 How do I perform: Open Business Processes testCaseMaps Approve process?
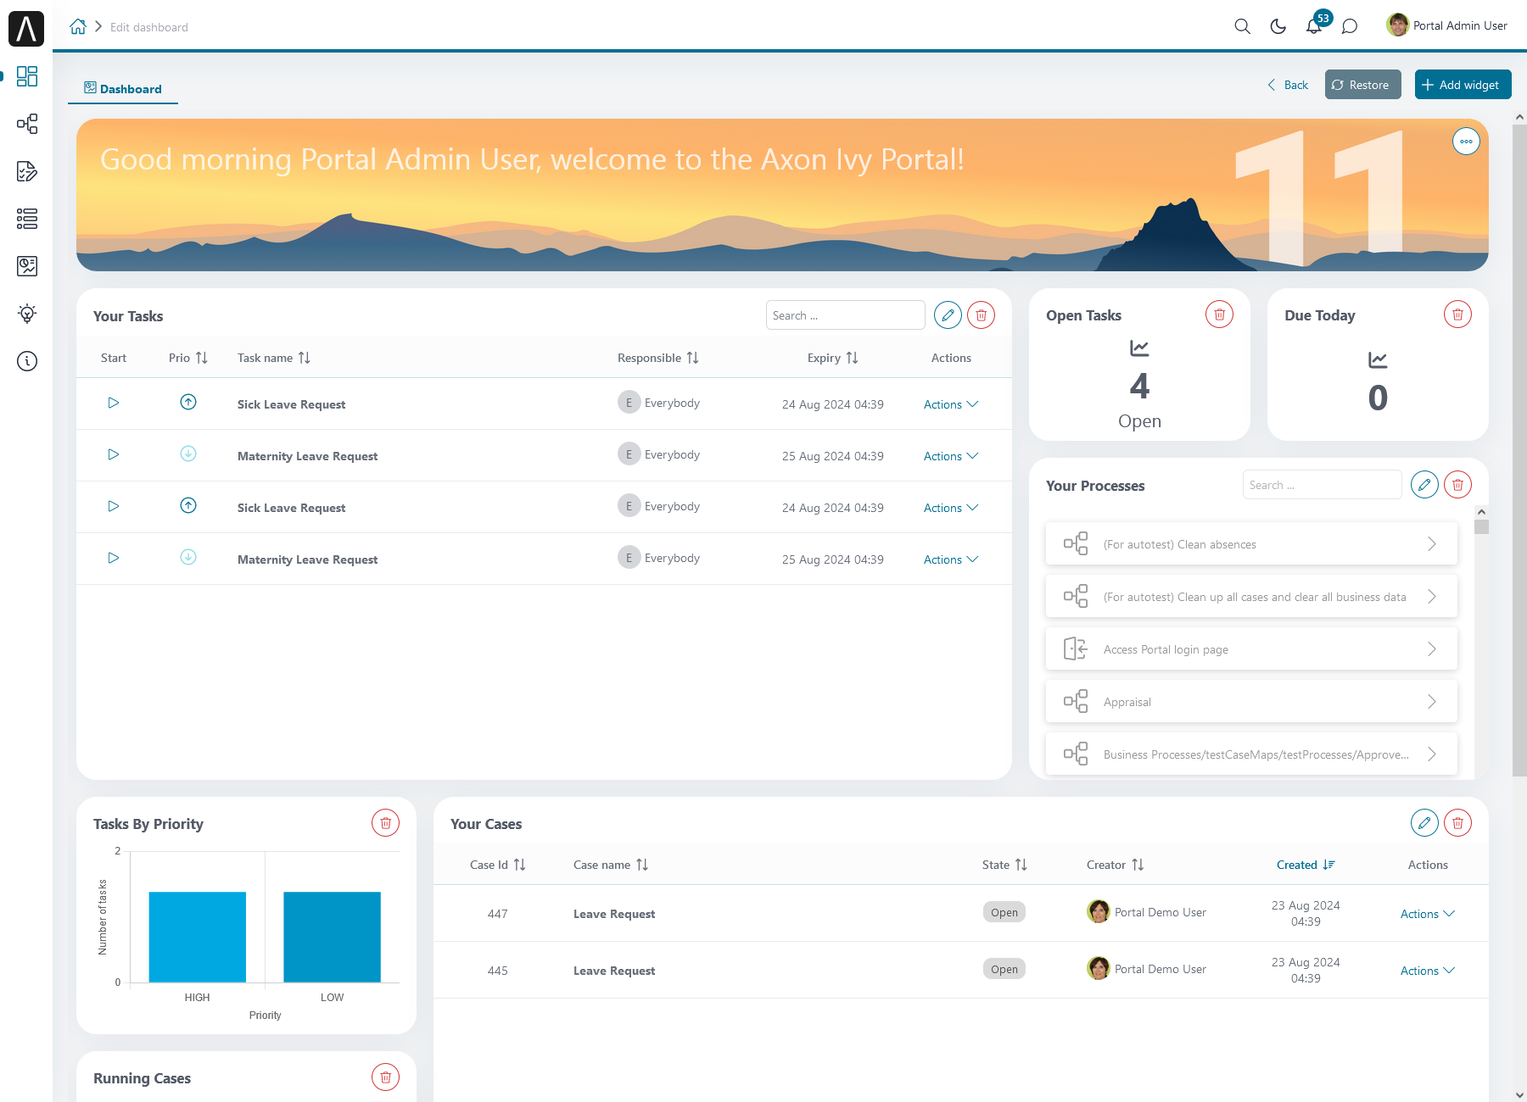pos(1251,754)
